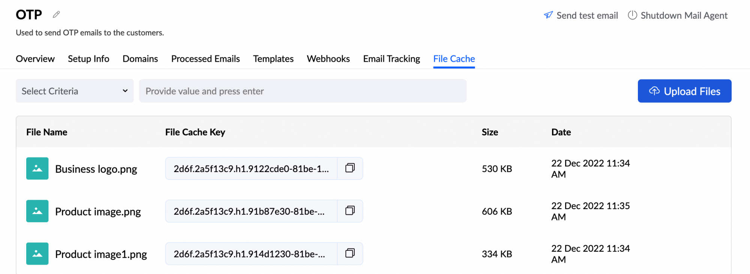
Task: Open the Select Criteria dropdown
Action: pyautogui.click(x=75, y=91)
